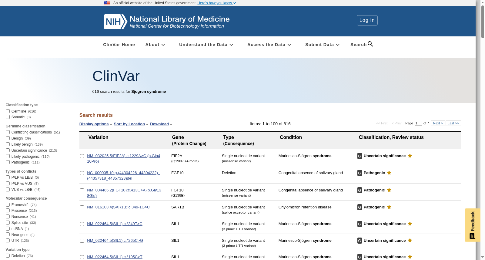This screenshot has height=260, width=485.
Task: Click the G germline badge for EIF2A row
Action: (360, 156)
